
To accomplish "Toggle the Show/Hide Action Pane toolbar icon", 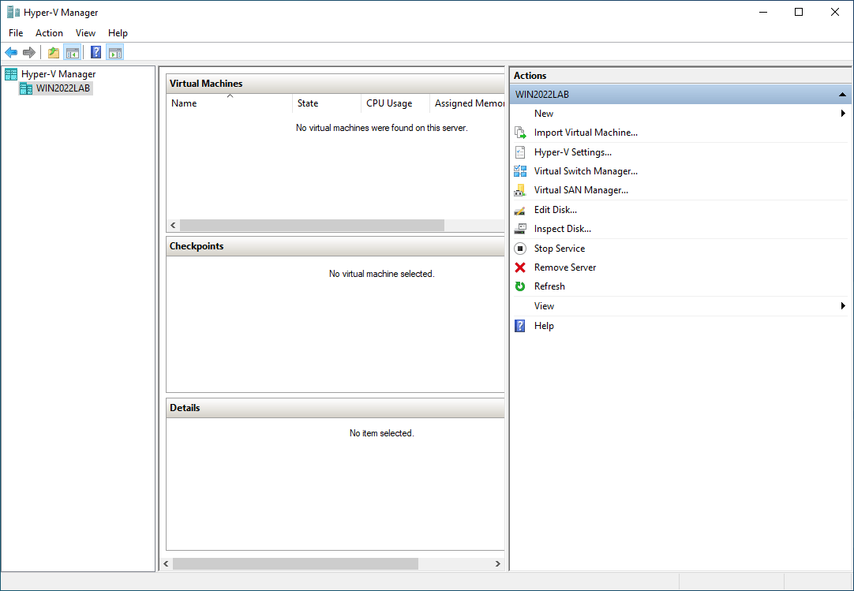I will 115,52.
